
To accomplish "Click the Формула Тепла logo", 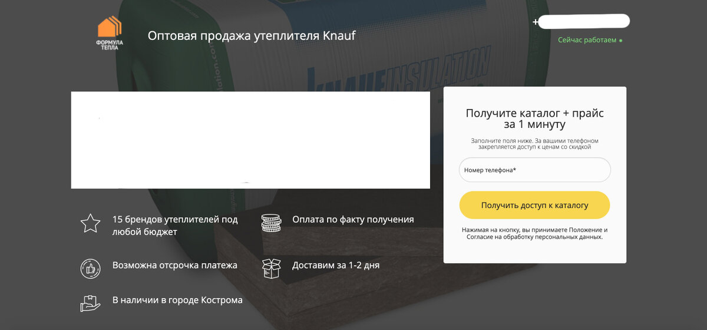I will tap(109, 33).
